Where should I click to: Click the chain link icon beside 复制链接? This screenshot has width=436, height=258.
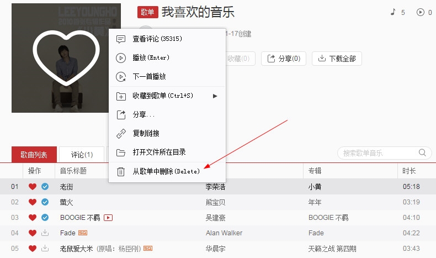[121, 134]
